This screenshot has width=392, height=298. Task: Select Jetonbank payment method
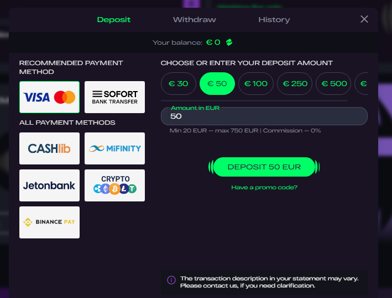[49, 185]
